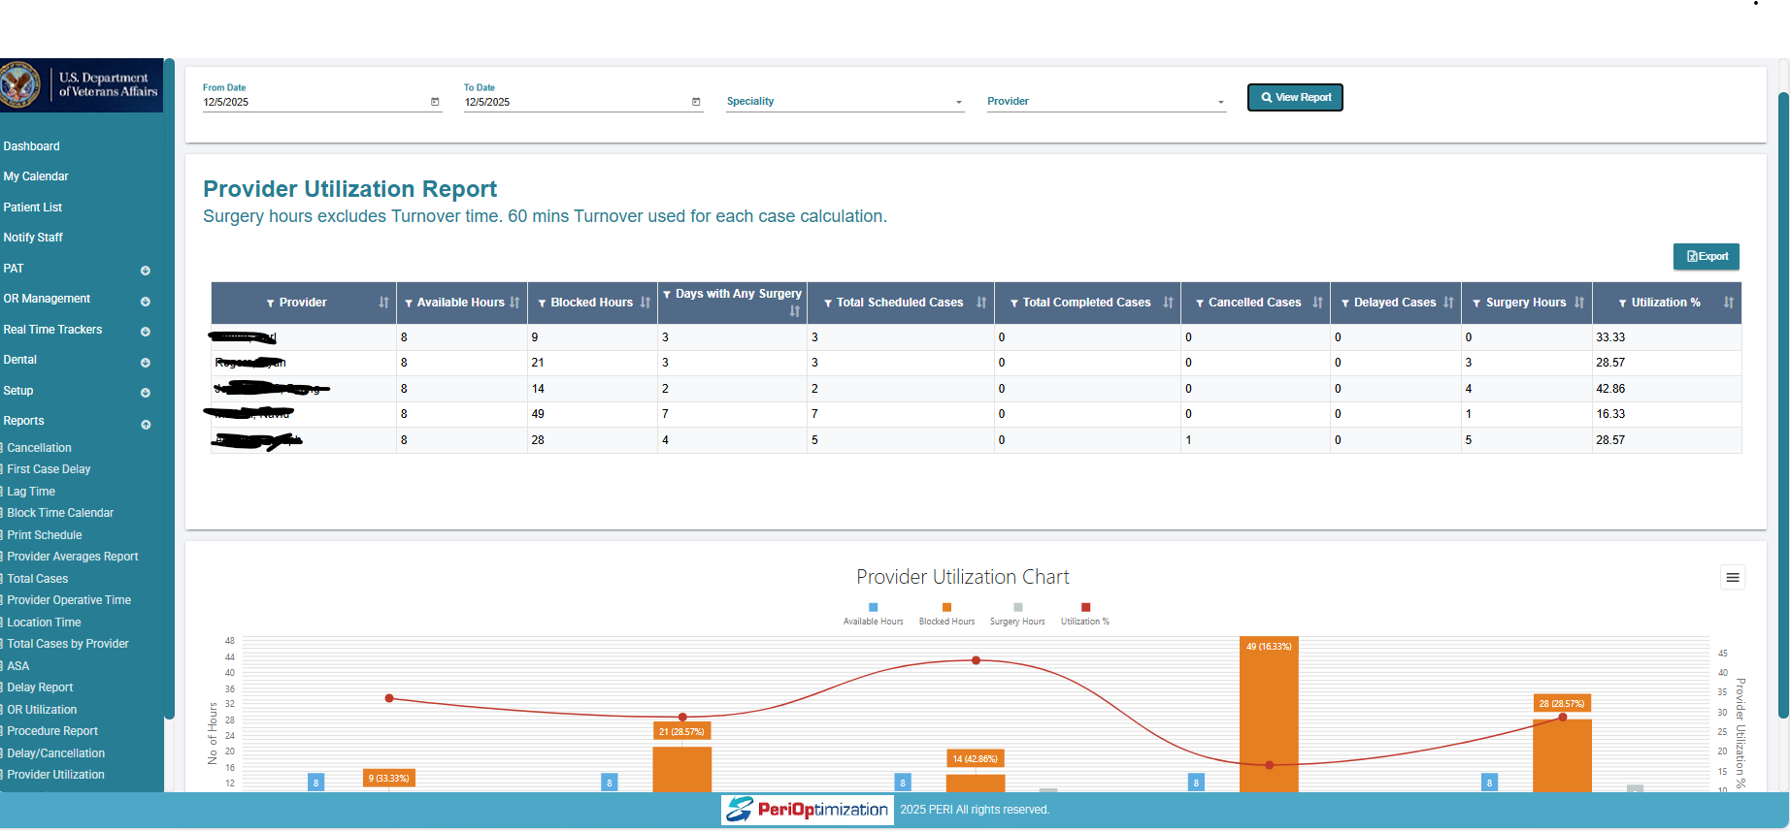Click the orange 49 (16.33%) chart bar

click(x=1269, y=715)
